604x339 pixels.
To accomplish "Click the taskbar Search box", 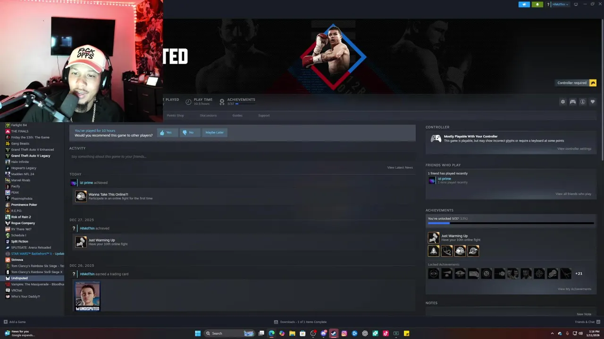I will tap(230, 333).
